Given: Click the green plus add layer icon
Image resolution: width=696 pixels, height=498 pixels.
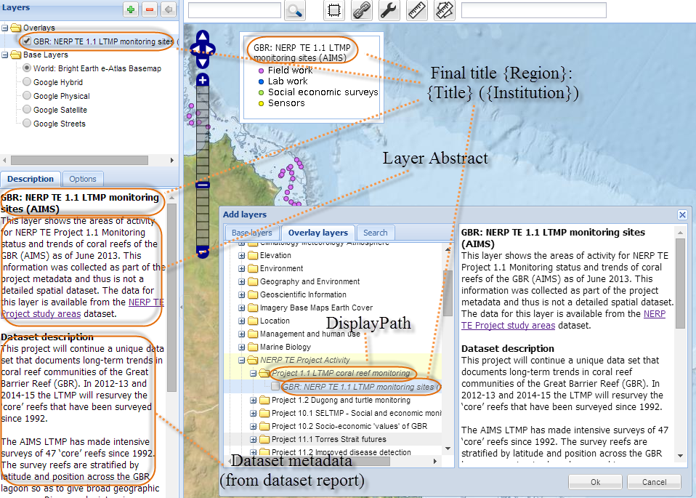Looking at the screenshot, I should (131, 9).
